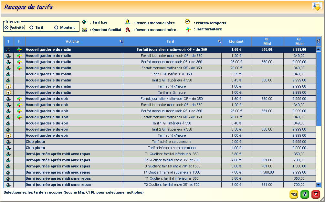The image size is (325, 202).
Task: Open help with the green question mark
Action: 305,194
